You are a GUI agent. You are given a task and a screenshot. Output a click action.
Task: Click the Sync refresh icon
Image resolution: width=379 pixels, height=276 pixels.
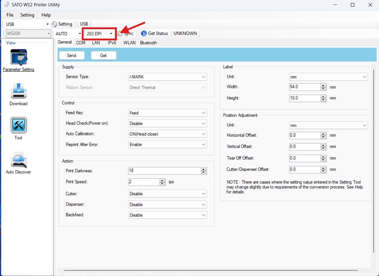(120, 34)
